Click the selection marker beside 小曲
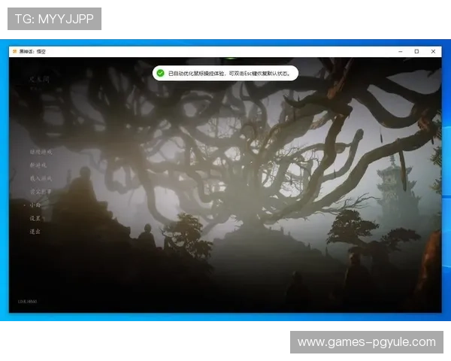 25,205
